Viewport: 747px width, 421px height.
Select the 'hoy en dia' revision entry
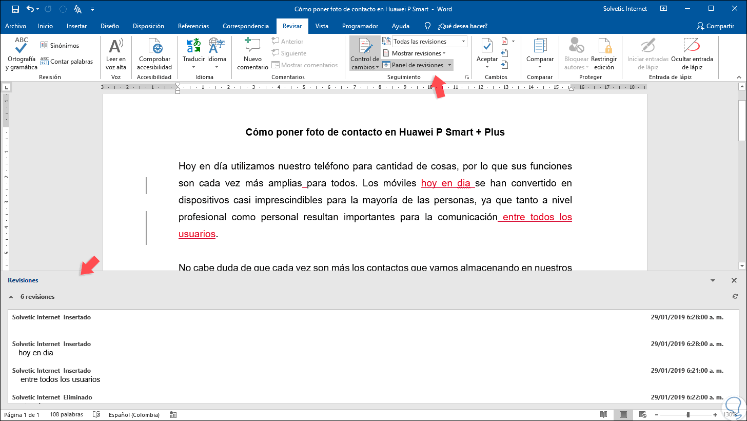pyautogui.click(x=373, y=348)
